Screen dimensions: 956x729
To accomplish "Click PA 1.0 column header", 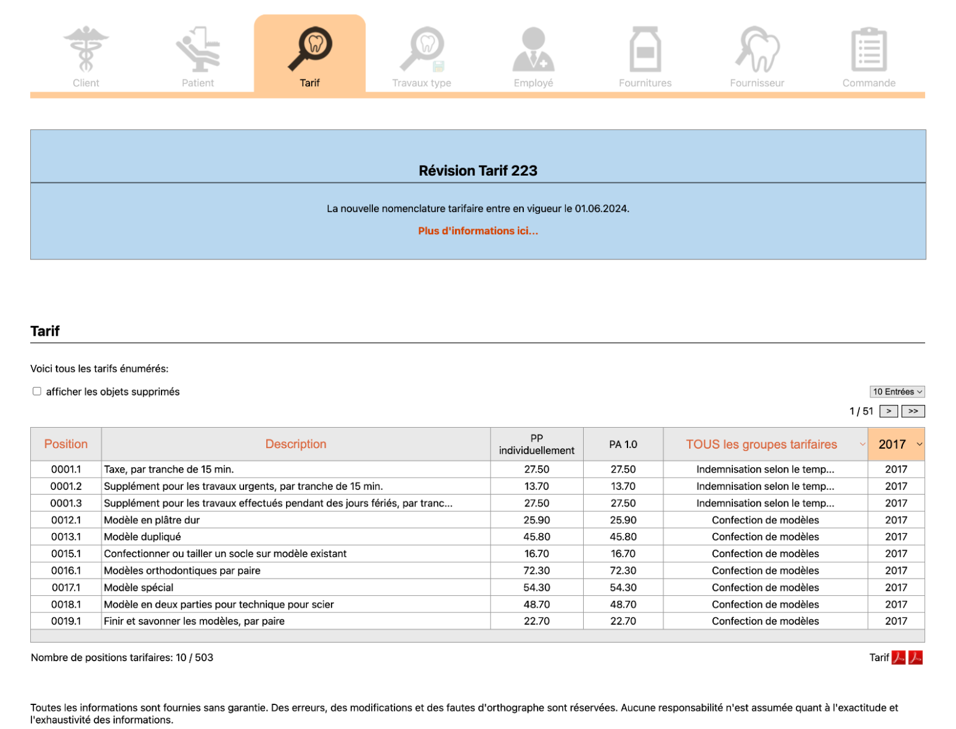I will 623,444.
